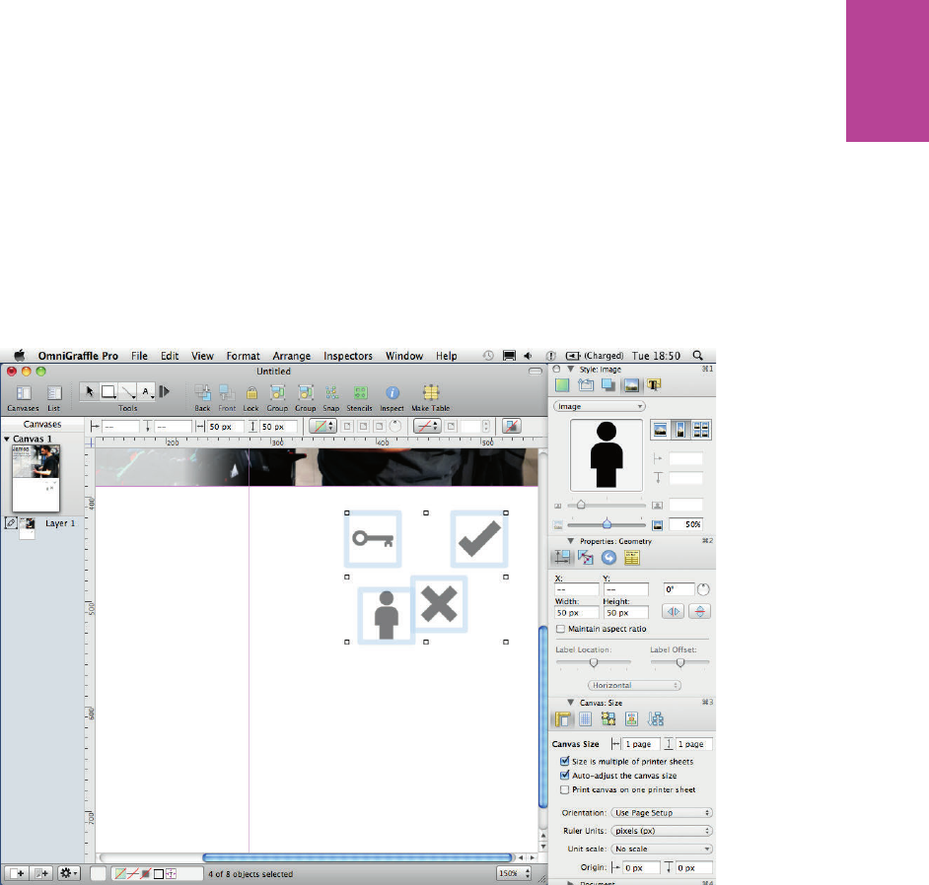This screenshot has width=929, height=885.
Task: Select the Line tool
Action: [127, 392]
